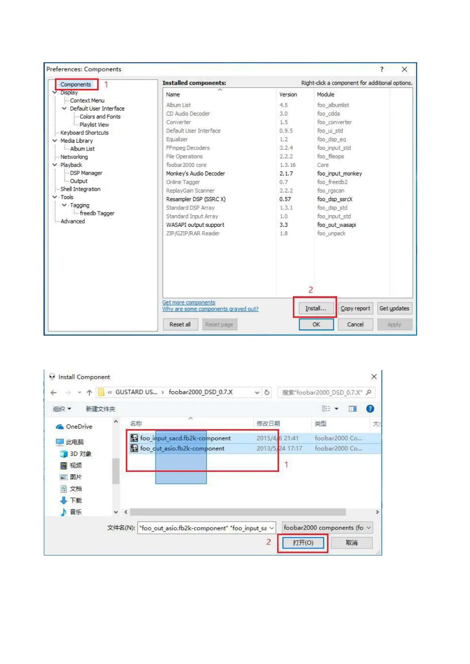Sort components by Version column header

click(x=295, y=95)
